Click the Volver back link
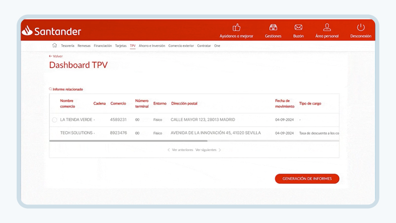The width and height of the screenshot is (396, 223). [56, 56]
